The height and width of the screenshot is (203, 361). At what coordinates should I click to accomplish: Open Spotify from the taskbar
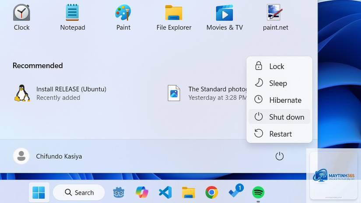point(258,192)
